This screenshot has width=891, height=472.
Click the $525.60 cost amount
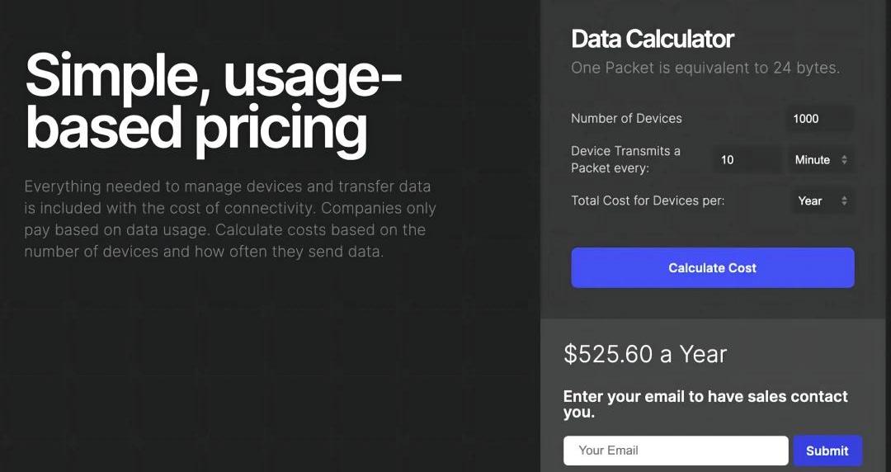(x=608, y=354)
